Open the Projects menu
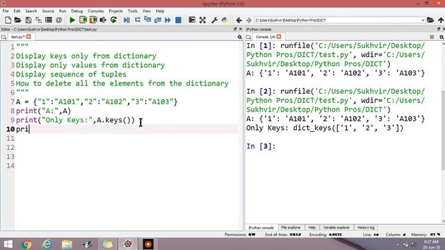Image resolution: width=445 pixels, height=250 pixels. point(116,11)
